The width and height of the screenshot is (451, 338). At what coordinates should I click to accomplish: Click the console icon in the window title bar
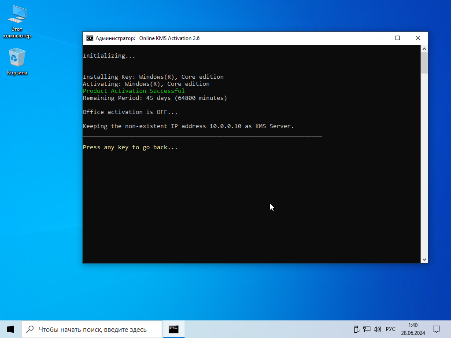(89, 38)
